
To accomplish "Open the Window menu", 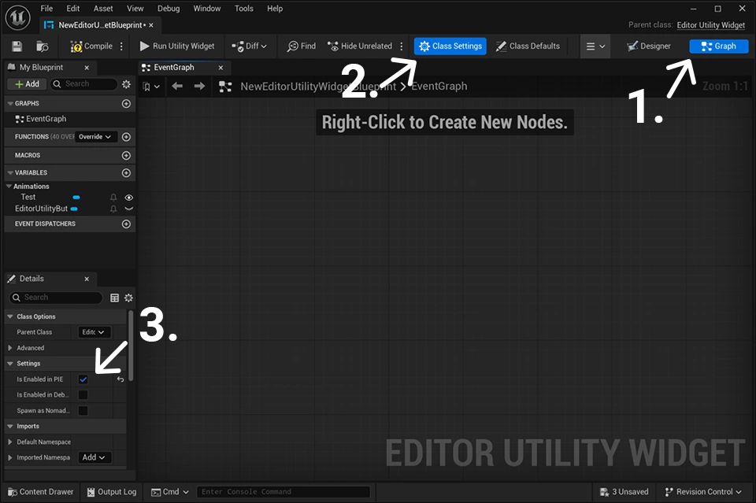I will [x=207, y=9].
